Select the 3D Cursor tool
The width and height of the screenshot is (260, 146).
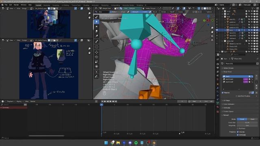pos(97,47)
